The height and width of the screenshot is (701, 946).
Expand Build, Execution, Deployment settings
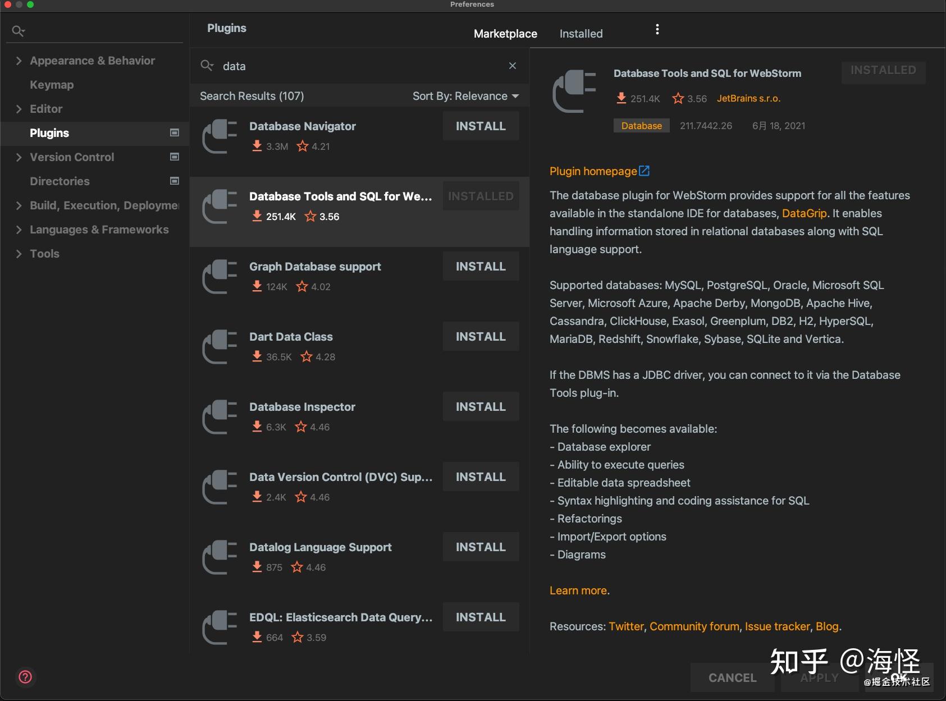click(19, 205)
